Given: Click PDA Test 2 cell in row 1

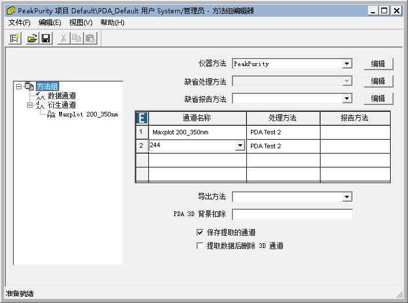Looking at the screenshot, I should point(283,132).
